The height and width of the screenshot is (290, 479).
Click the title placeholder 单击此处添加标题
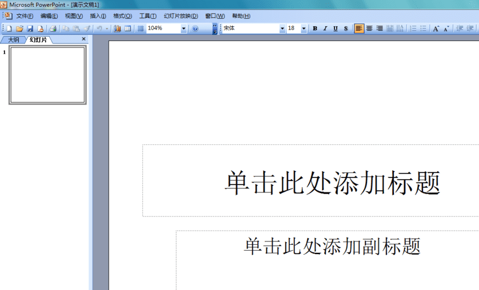coord(332,183)
